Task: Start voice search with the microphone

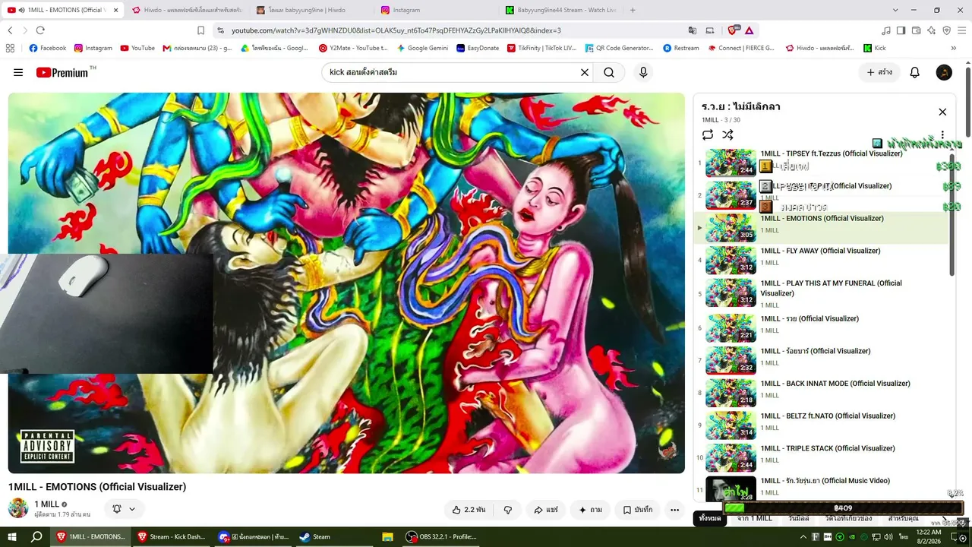Action: (643, 72)
